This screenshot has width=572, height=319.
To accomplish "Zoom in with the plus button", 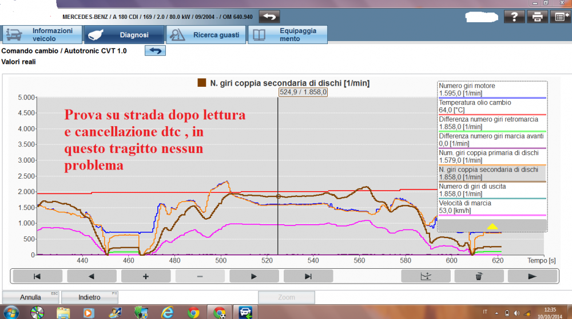I will click(145, 276).
